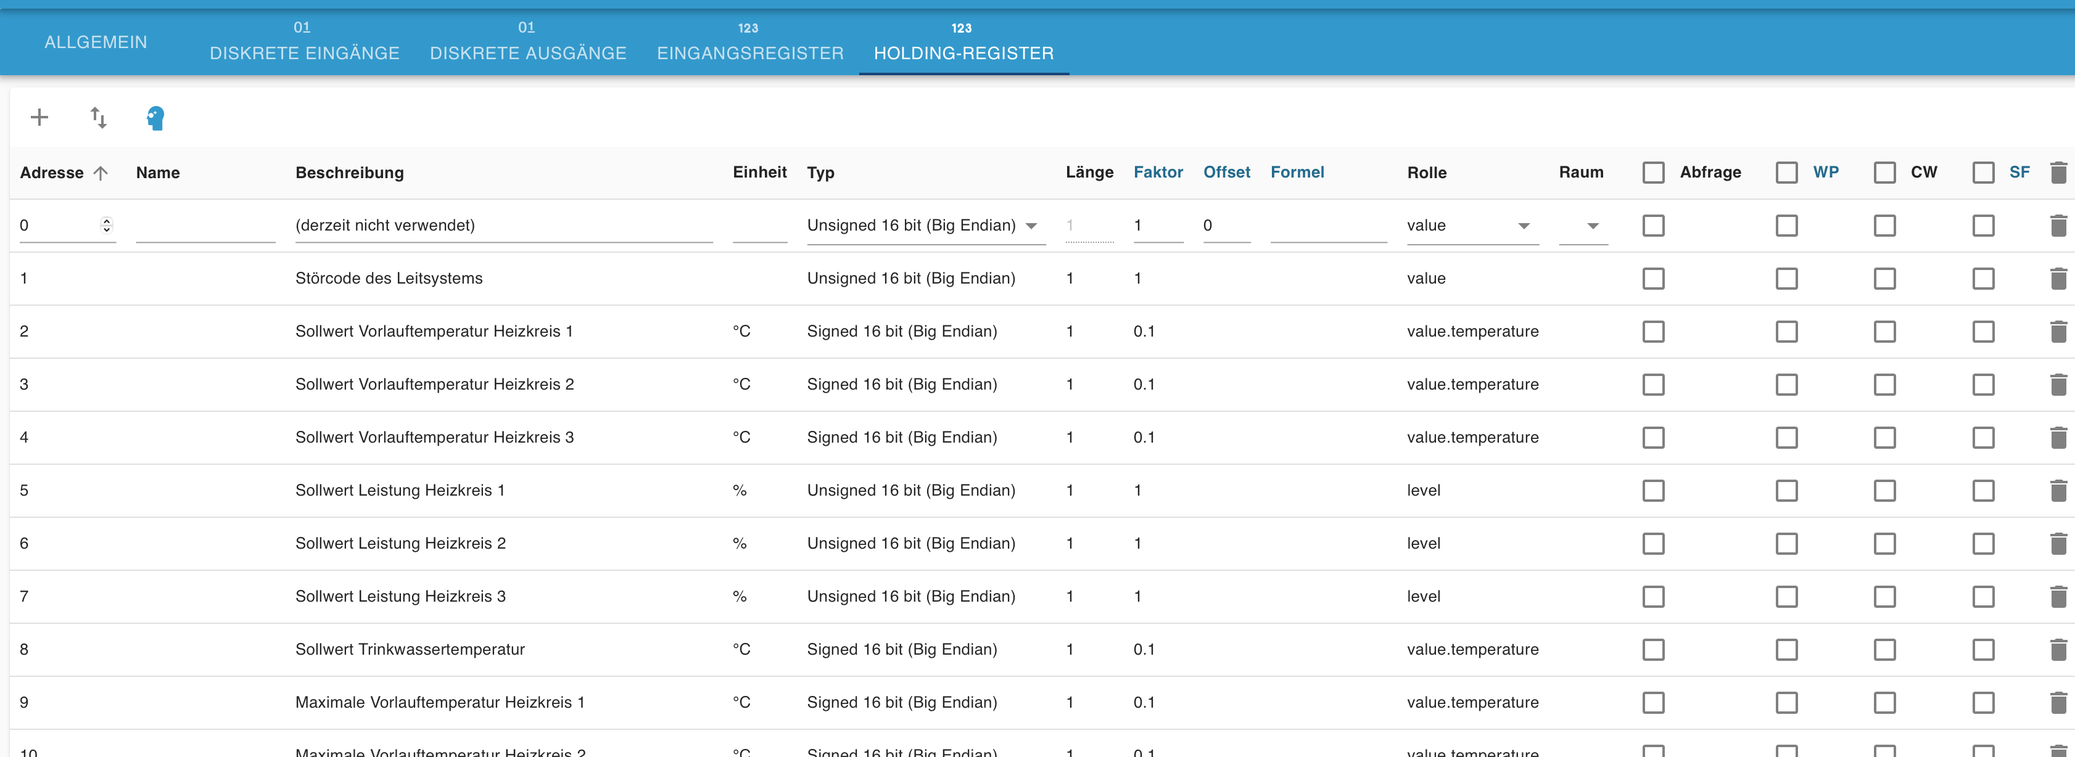Expand the Raum dropdown in the first row

click(1591, 226)
